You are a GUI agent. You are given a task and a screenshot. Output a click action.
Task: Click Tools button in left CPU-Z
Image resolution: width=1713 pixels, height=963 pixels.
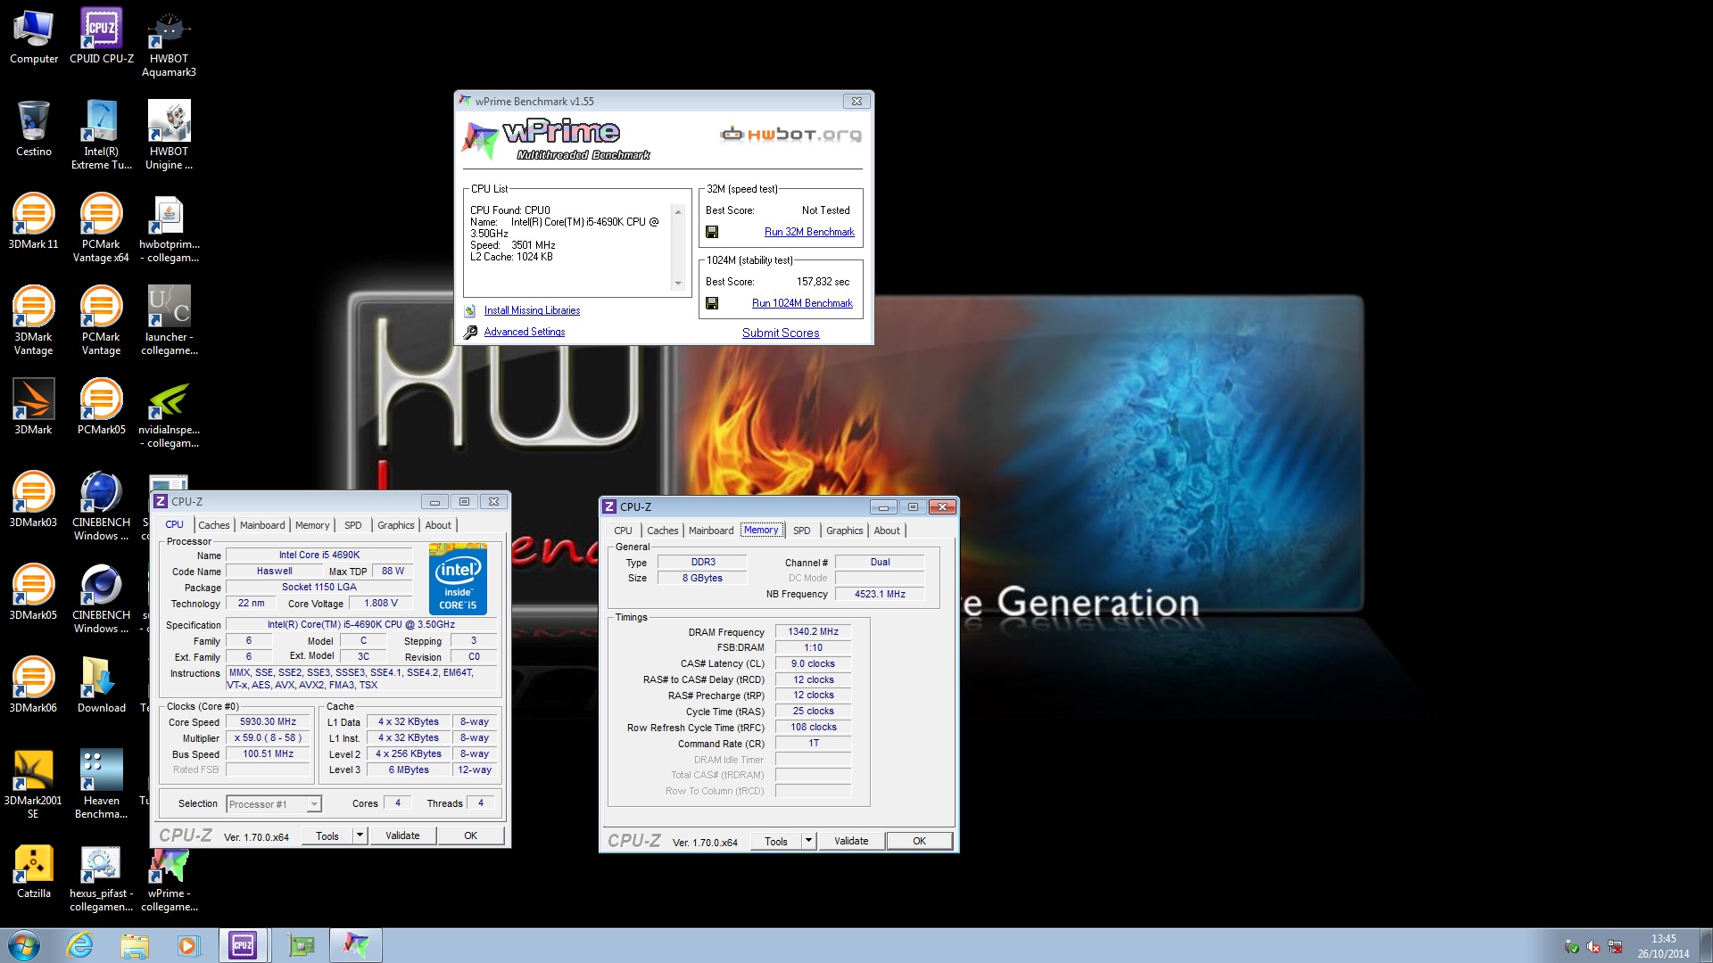point(327,835)
